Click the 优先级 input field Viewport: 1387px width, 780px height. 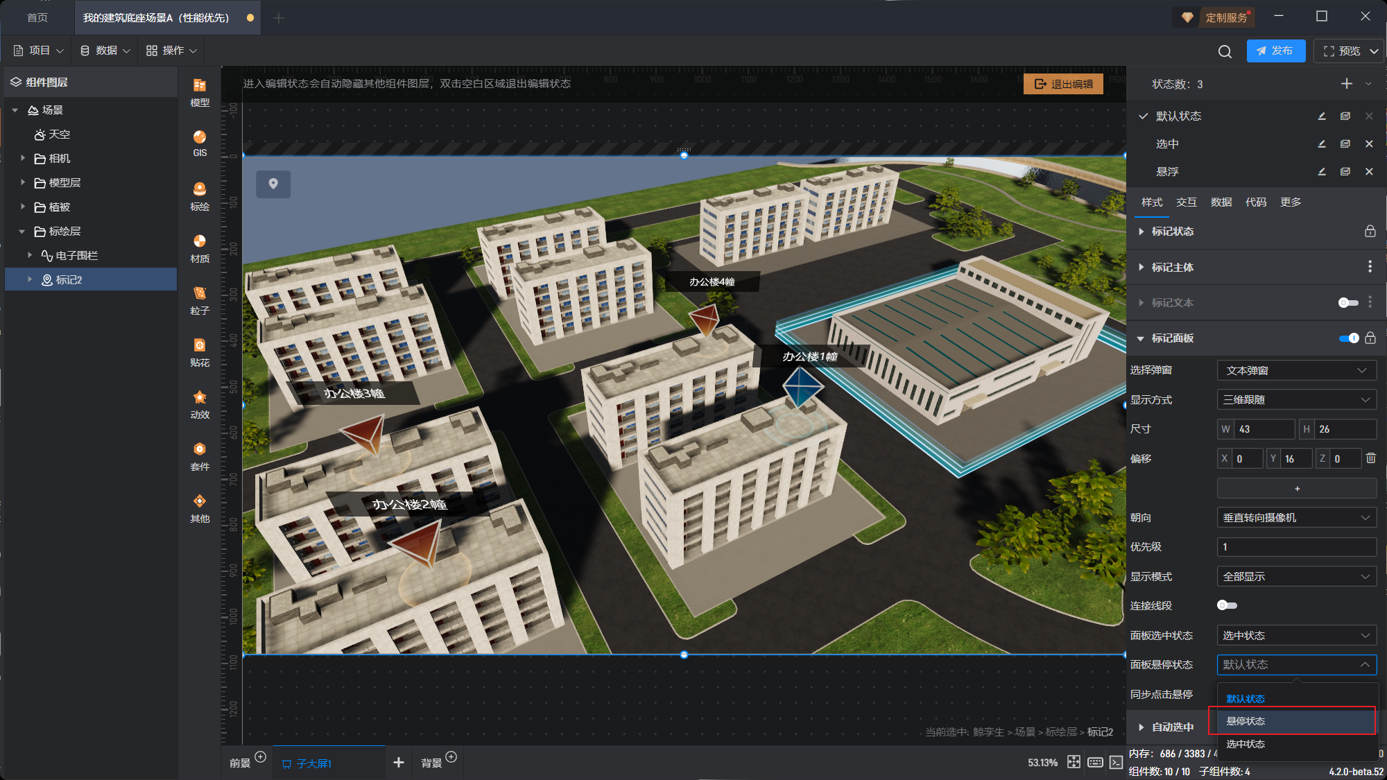(x=1296, y=547)
